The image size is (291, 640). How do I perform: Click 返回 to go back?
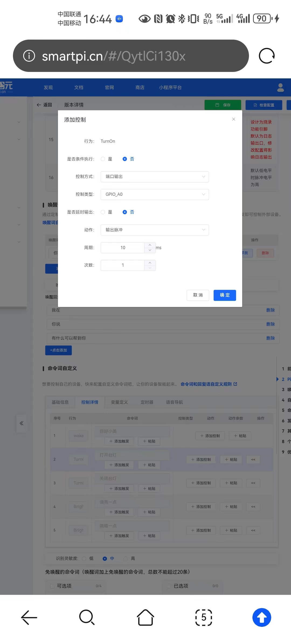coord(44,105)
